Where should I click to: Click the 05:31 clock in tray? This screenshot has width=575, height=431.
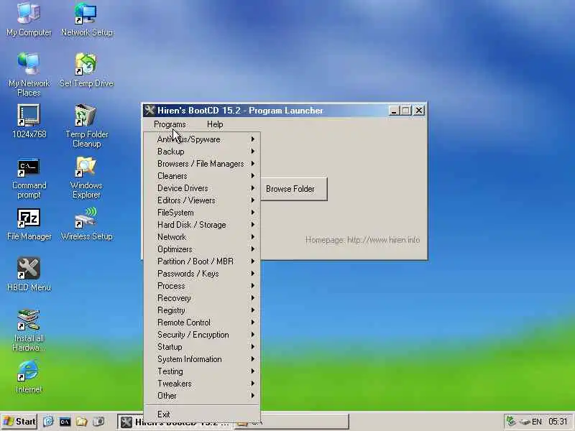point(558,422)
